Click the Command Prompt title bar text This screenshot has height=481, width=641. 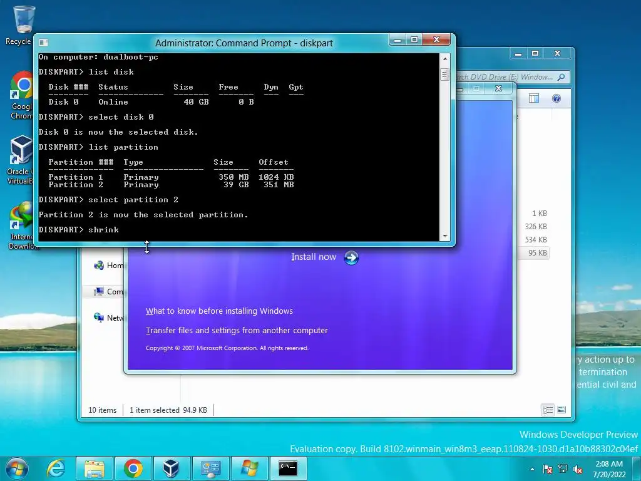point(244,43)
